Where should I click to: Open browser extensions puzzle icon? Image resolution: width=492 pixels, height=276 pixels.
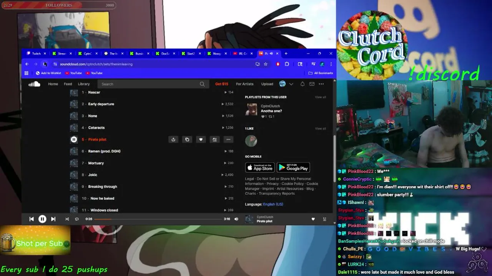287,64
